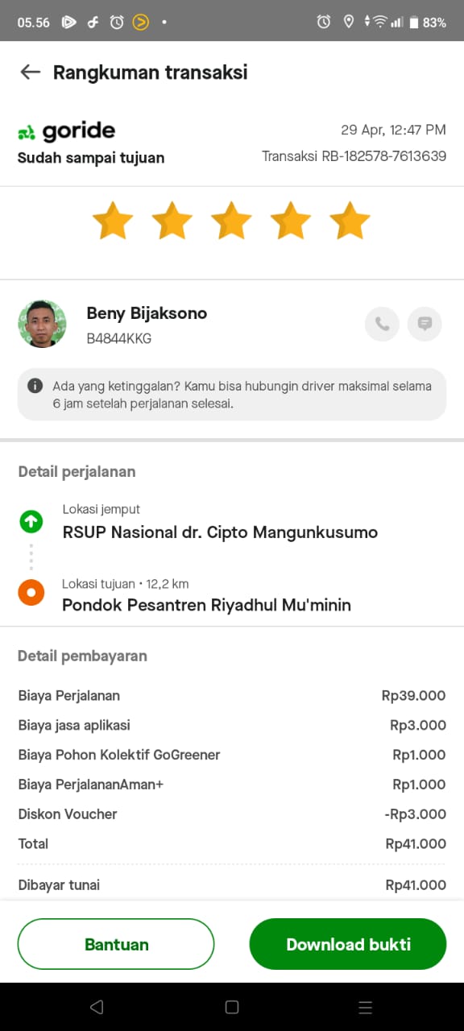Tap the Diskon Voucher payment row

[x=232, y=814]
